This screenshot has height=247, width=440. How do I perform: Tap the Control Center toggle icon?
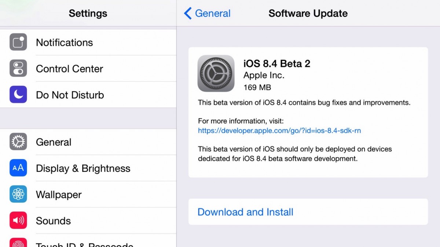pyautogui.click(x=18, y=69)
